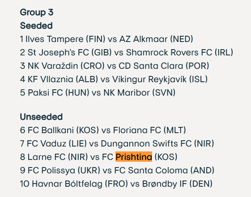The image size is (251, 197).
Task: Select the FC Vaduz vs Dungannon Swifts line
Action: [x=117, y=144]
